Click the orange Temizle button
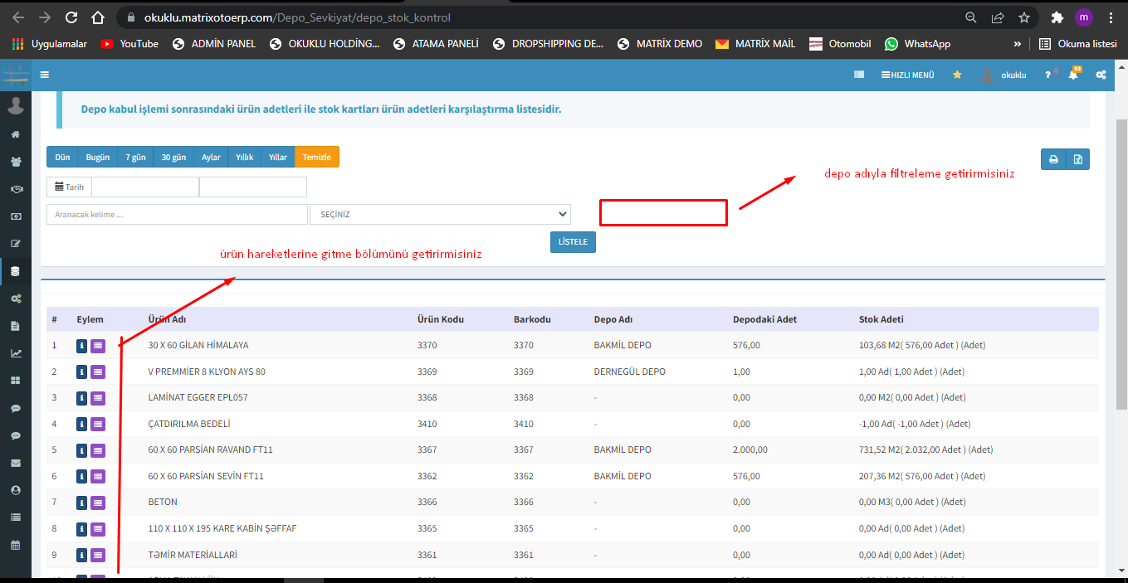This screenshot has width=1128, height=583. click(x=317, y=157)
